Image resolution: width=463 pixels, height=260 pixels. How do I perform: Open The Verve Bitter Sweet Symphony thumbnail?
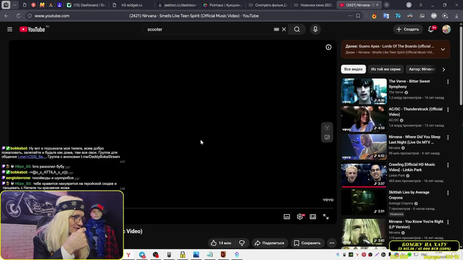[364, 91]
